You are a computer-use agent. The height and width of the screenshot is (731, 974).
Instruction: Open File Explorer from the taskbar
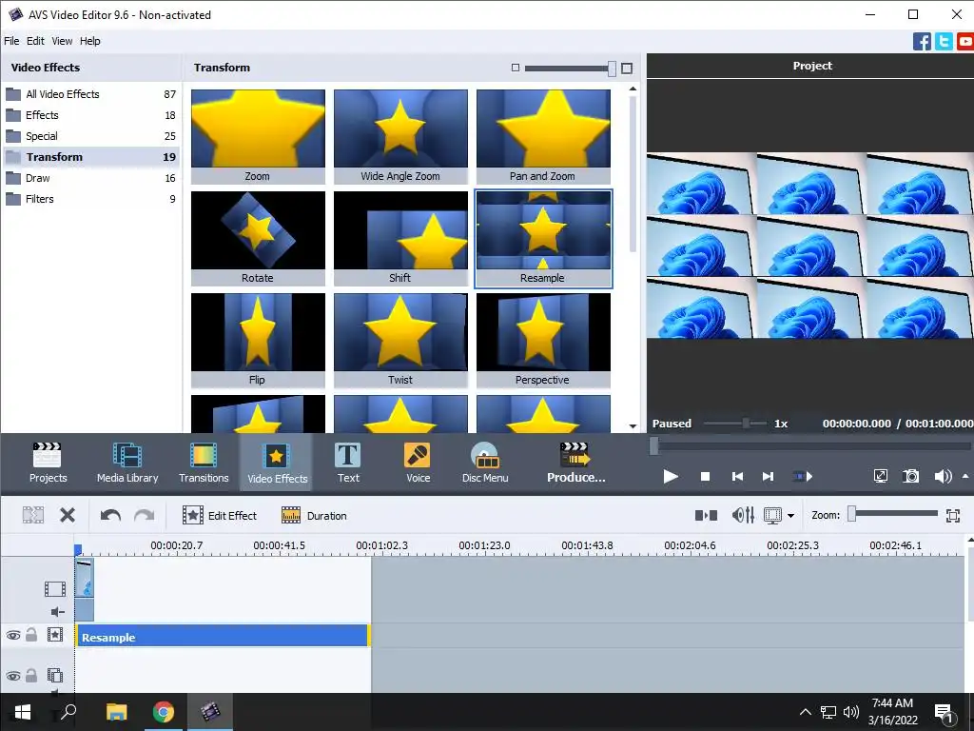116,712
